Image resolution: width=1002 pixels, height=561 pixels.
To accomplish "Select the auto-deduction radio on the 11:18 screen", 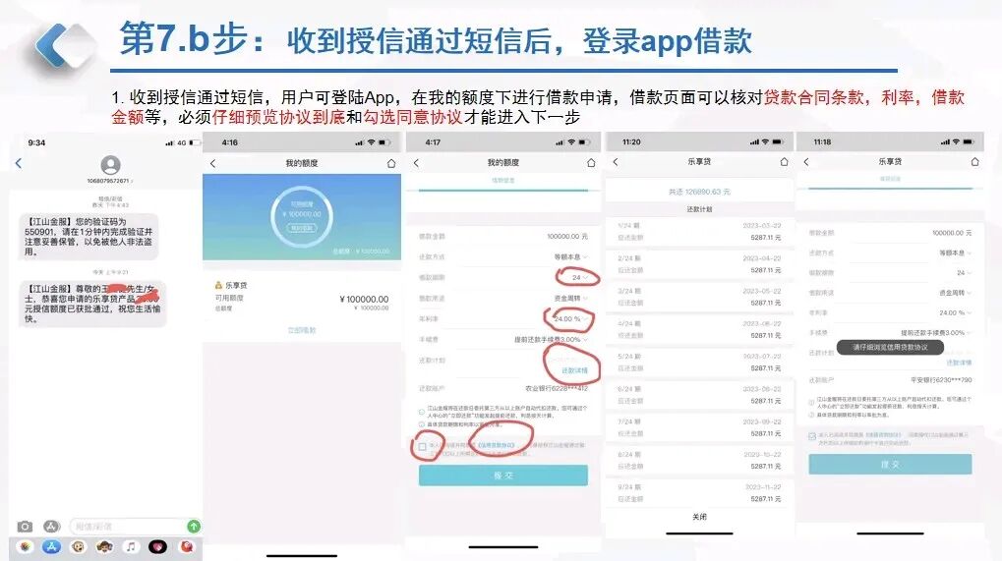I will (x=811, y=403).
